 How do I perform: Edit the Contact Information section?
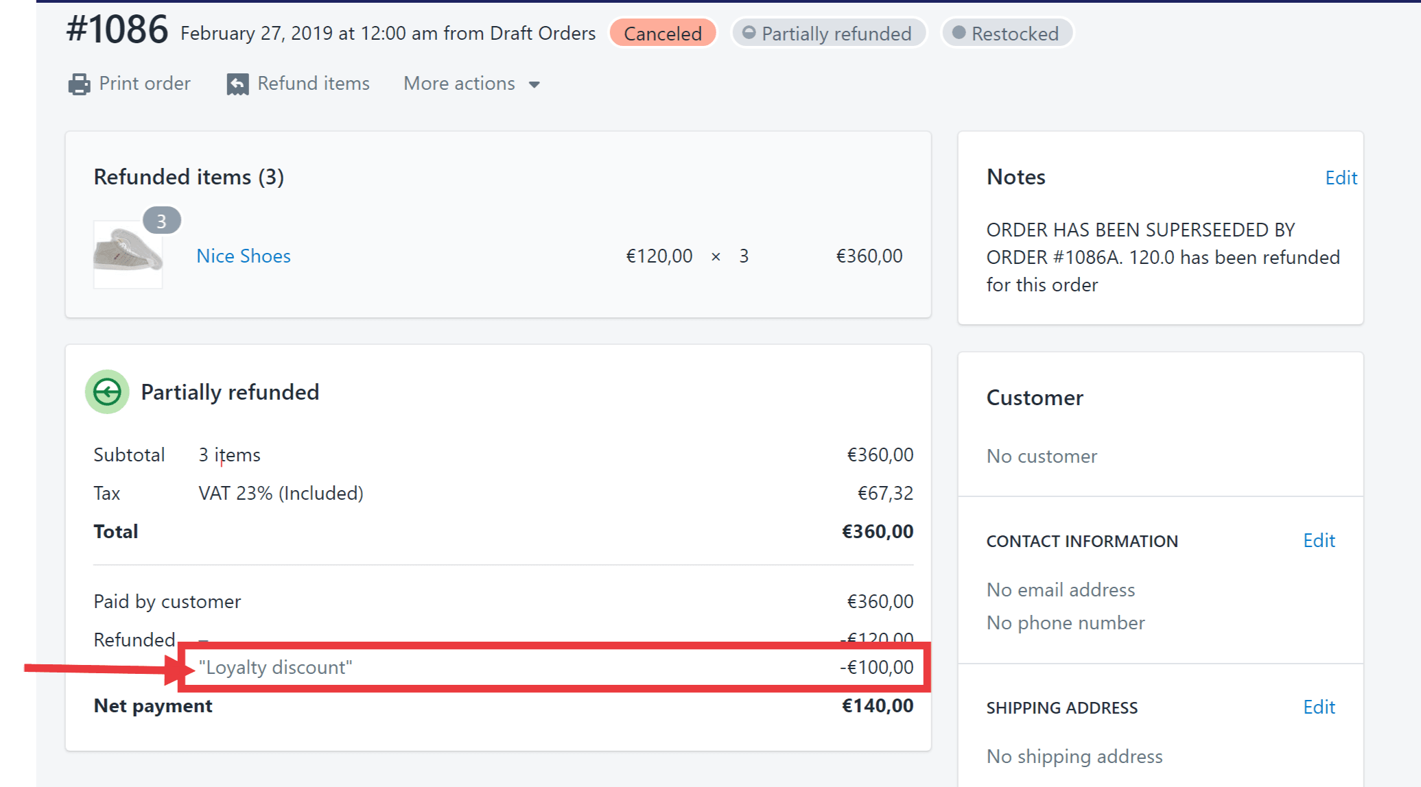point(1319,540)
